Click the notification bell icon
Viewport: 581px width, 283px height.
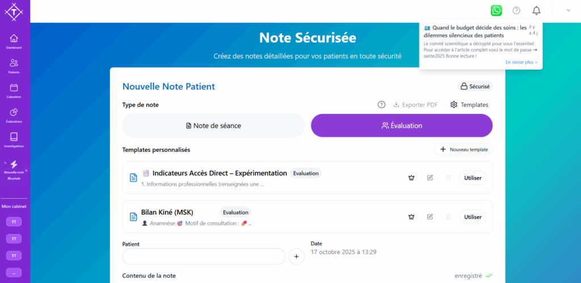pos(536,10)
